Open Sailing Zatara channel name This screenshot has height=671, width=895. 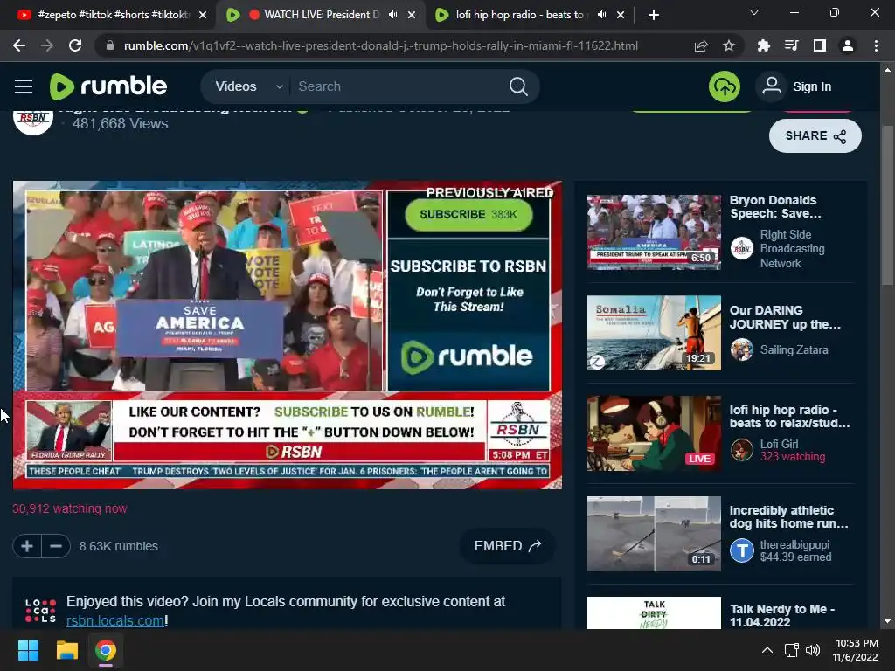[x=794, y=349]
